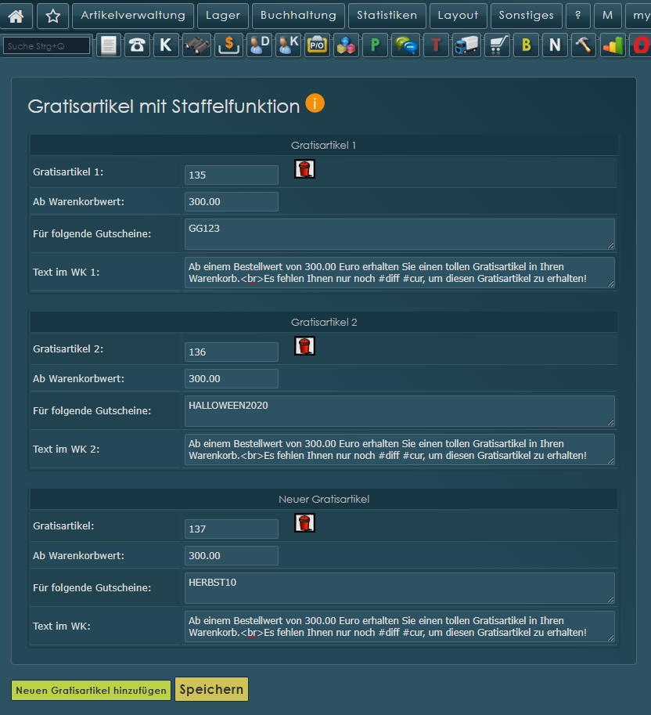Open the delivery truck icon
Image resolution: width=651 pixels, height=715 pixels.
466,45
